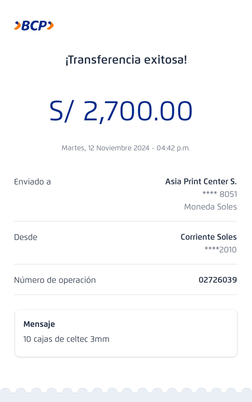Open recipient Asia Print Center S.
The image size is (252, 402).
201,181
